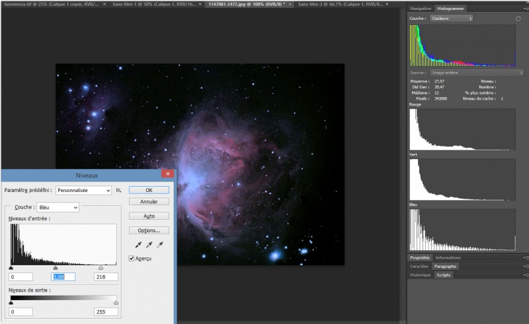529x324 pixels.
Task: Open the Historique tab
Action: (420, 275)
